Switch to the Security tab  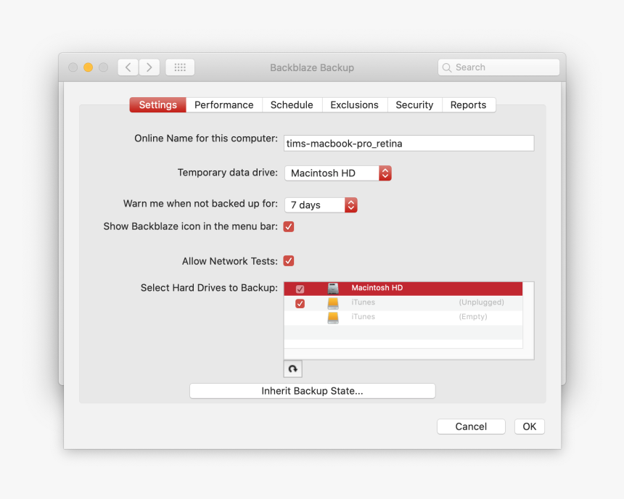click(x=414, y=105)
